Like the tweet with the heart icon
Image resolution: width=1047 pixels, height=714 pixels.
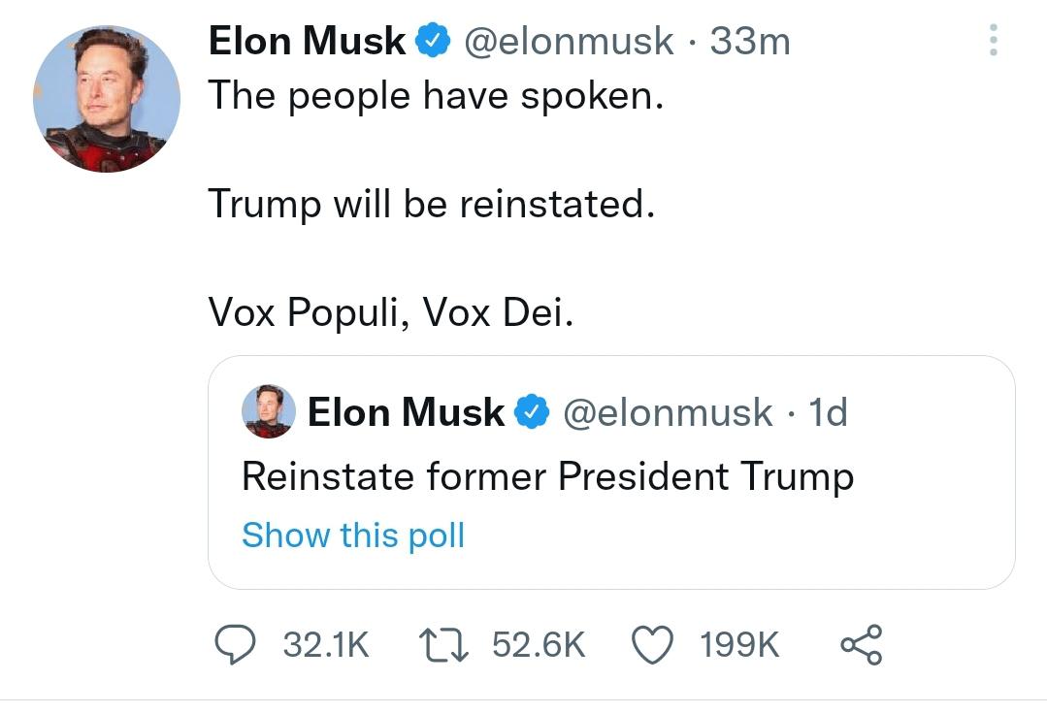click(x=654, y=645)
